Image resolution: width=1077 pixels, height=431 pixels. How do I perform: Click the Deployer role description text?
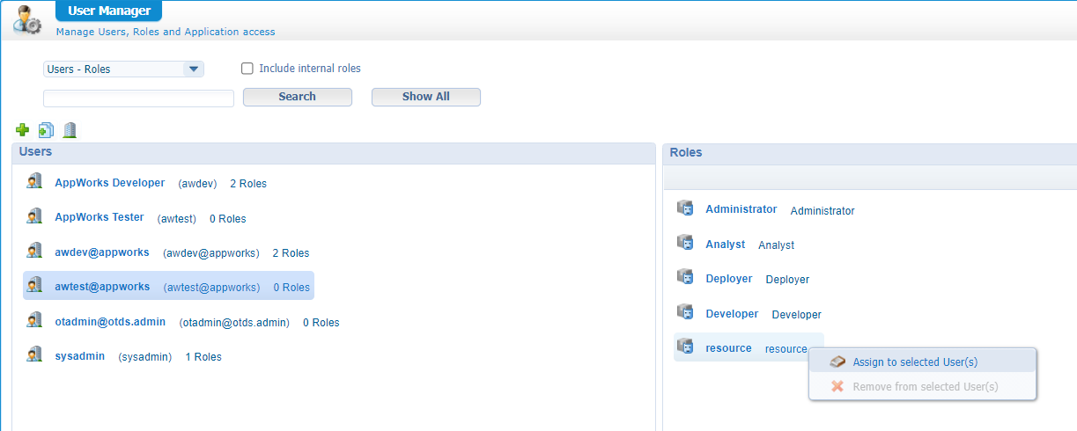point(787,280)
